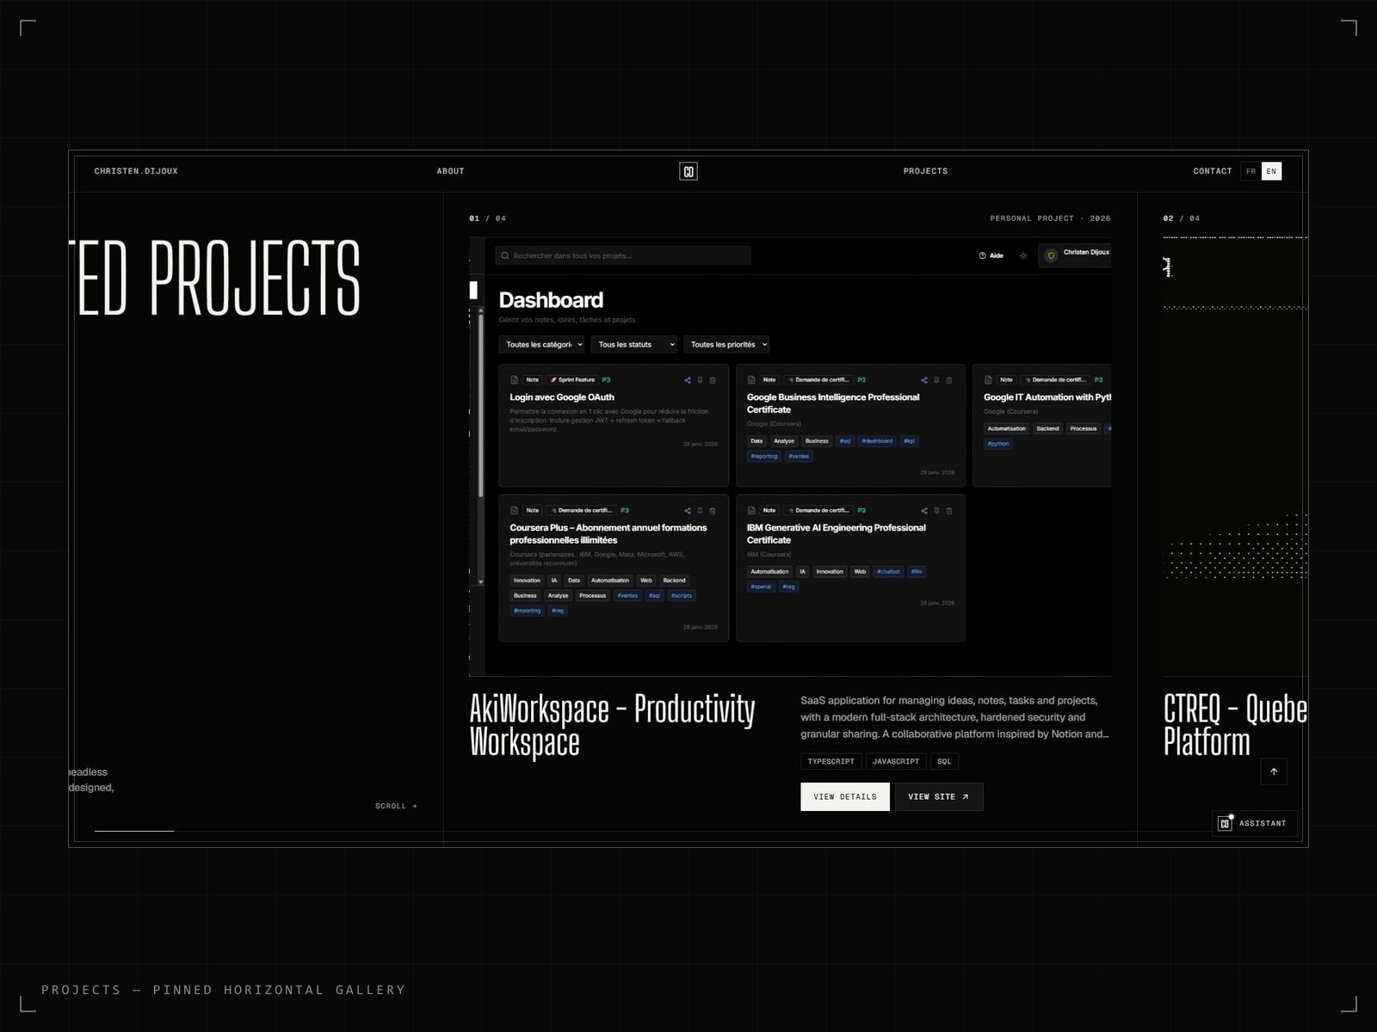Go to the About section
The width and height of the screenshot is (1377, 1032).
(x=450, y=171)
